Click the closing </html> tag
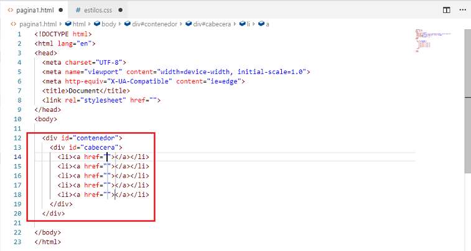The width and height of the screenshot is (471, 251). click(x=48, y=242)
